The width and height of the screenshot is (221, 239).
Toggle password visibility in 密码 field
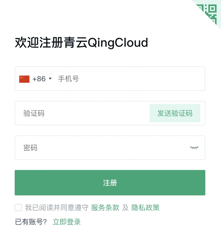coord(194,148)
